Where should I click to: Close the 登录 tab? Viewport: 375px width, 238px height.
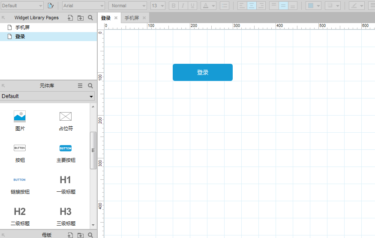point(116,18)
